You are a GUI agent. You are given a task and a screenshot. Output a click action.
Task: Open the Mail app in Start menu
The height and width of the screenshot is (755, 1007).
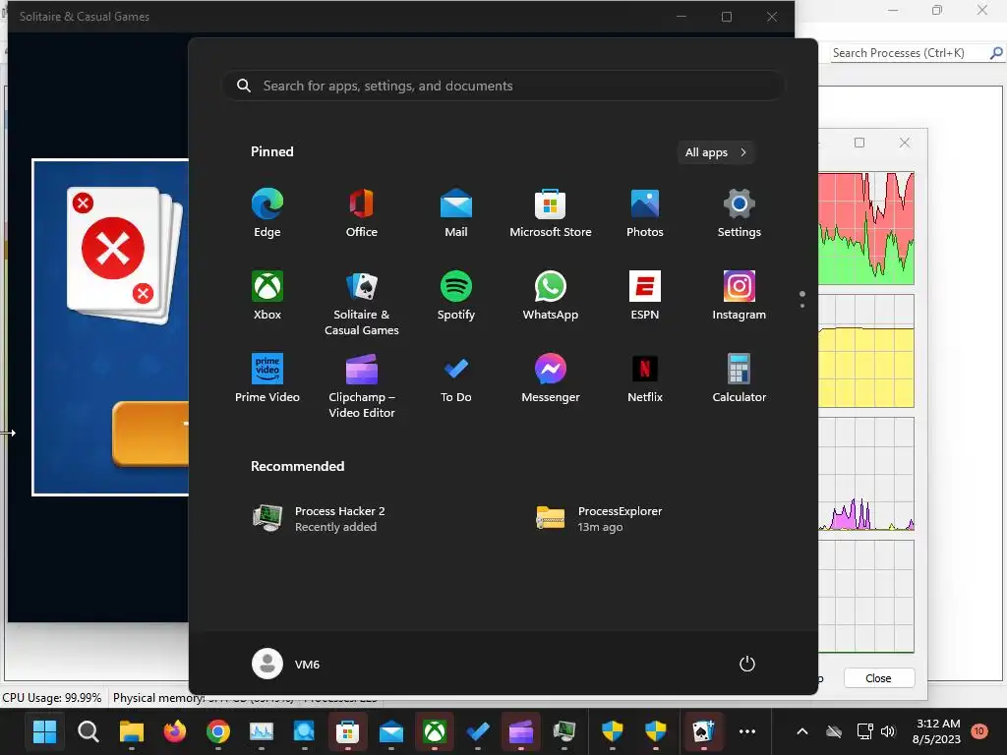point(456,213)
